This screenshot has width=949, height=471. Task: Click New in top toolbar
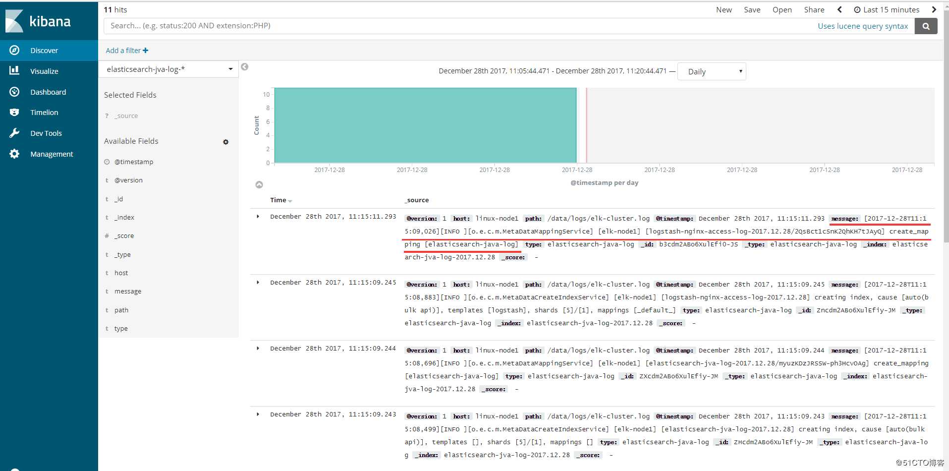[724, 10]
